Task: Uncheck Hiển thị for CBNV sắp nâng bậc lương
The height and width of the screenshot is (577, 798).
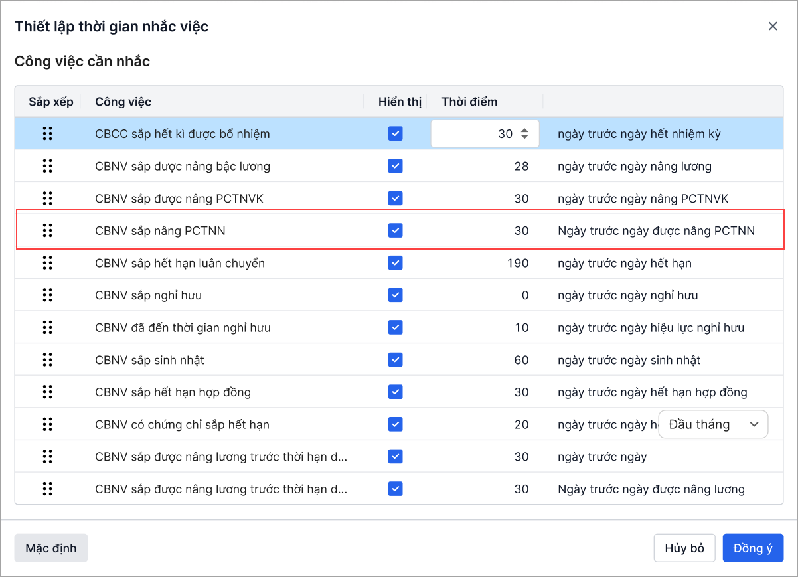Action: coord(396,166)
